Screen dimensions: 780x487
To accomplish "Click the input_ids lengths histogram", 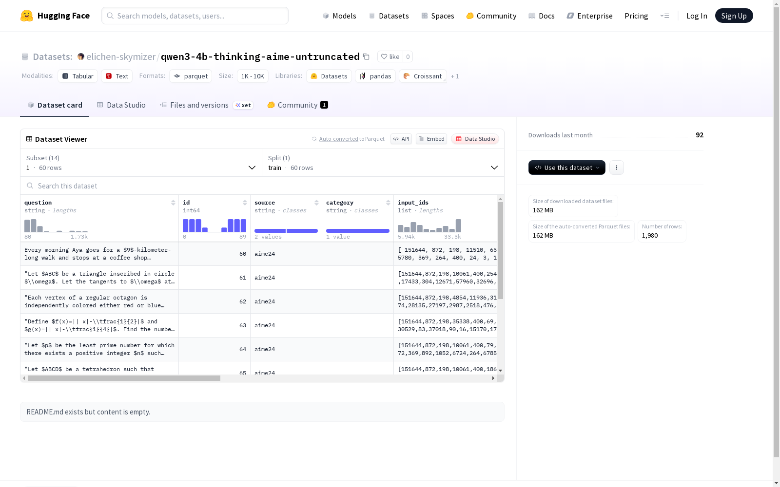I will (429, 225).
